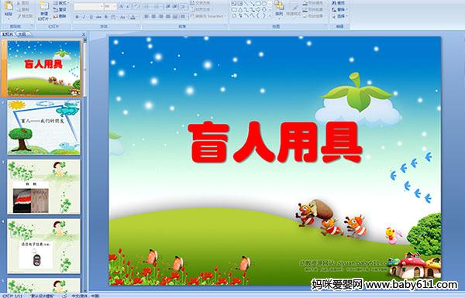
Task: Open the font name dropdown
Action: pyautogui.click(x=88, y=6)
